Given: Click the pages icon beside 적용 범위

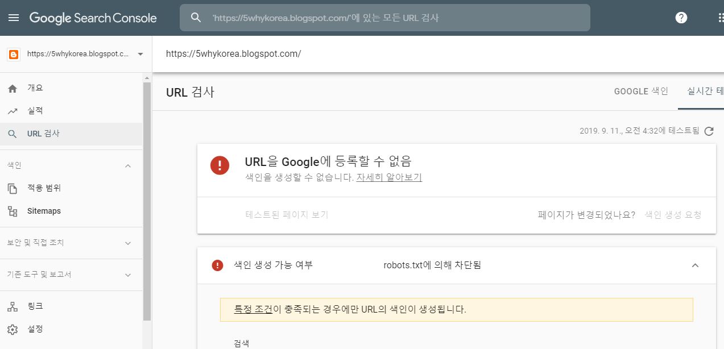Looking at the screenshot, I should [13, 188].
